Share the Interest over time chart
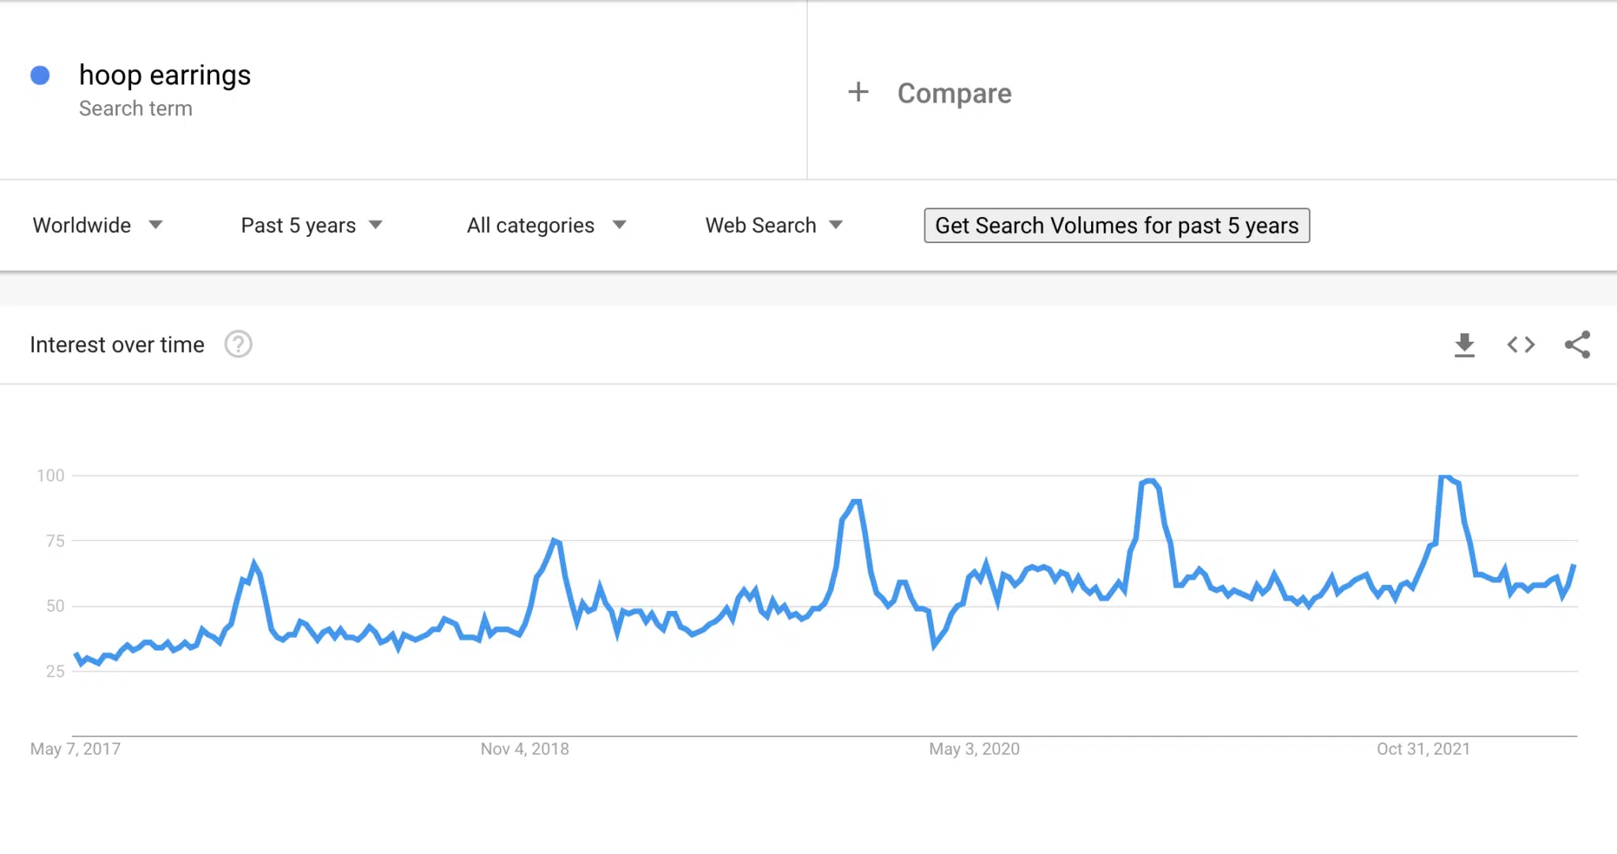Screen dimensions: 1617x854 point(1578,345)
